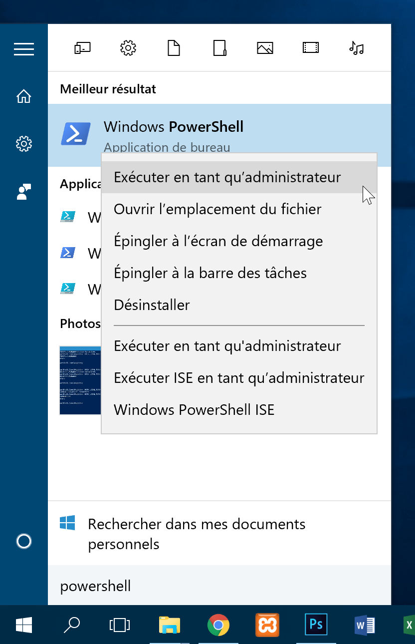Open the hamburger menu in the search panel

point(24,49)
